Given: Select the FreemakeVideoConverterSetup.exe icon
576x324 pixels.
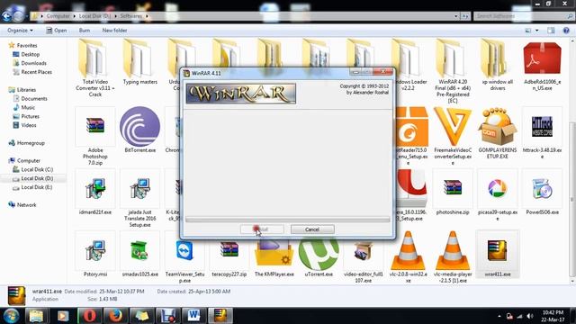Looking at the screenshot, I should point(453,127).
